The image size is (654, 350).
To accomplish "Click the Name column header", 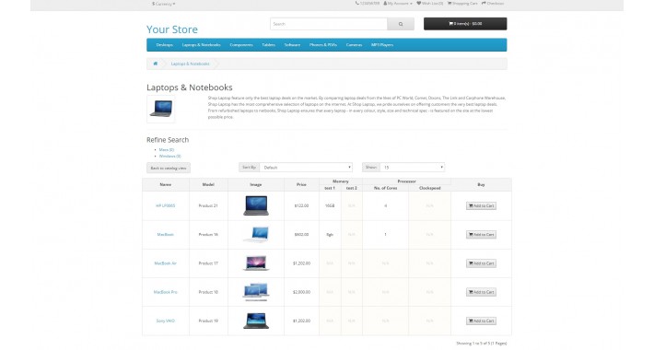I will pos(166,184).
